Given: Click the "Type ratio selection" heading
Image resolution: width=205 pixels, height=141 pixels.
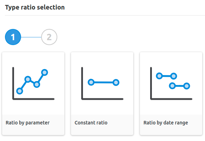Looking at the screenshot, I should [x=35, y=7].
